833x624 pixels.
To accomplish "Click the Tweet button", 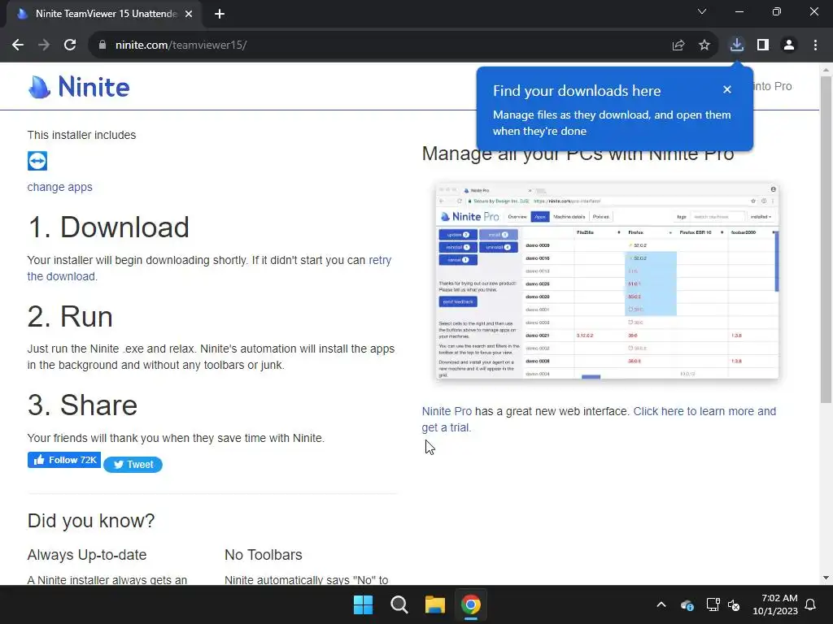I will tap(133, 464).
